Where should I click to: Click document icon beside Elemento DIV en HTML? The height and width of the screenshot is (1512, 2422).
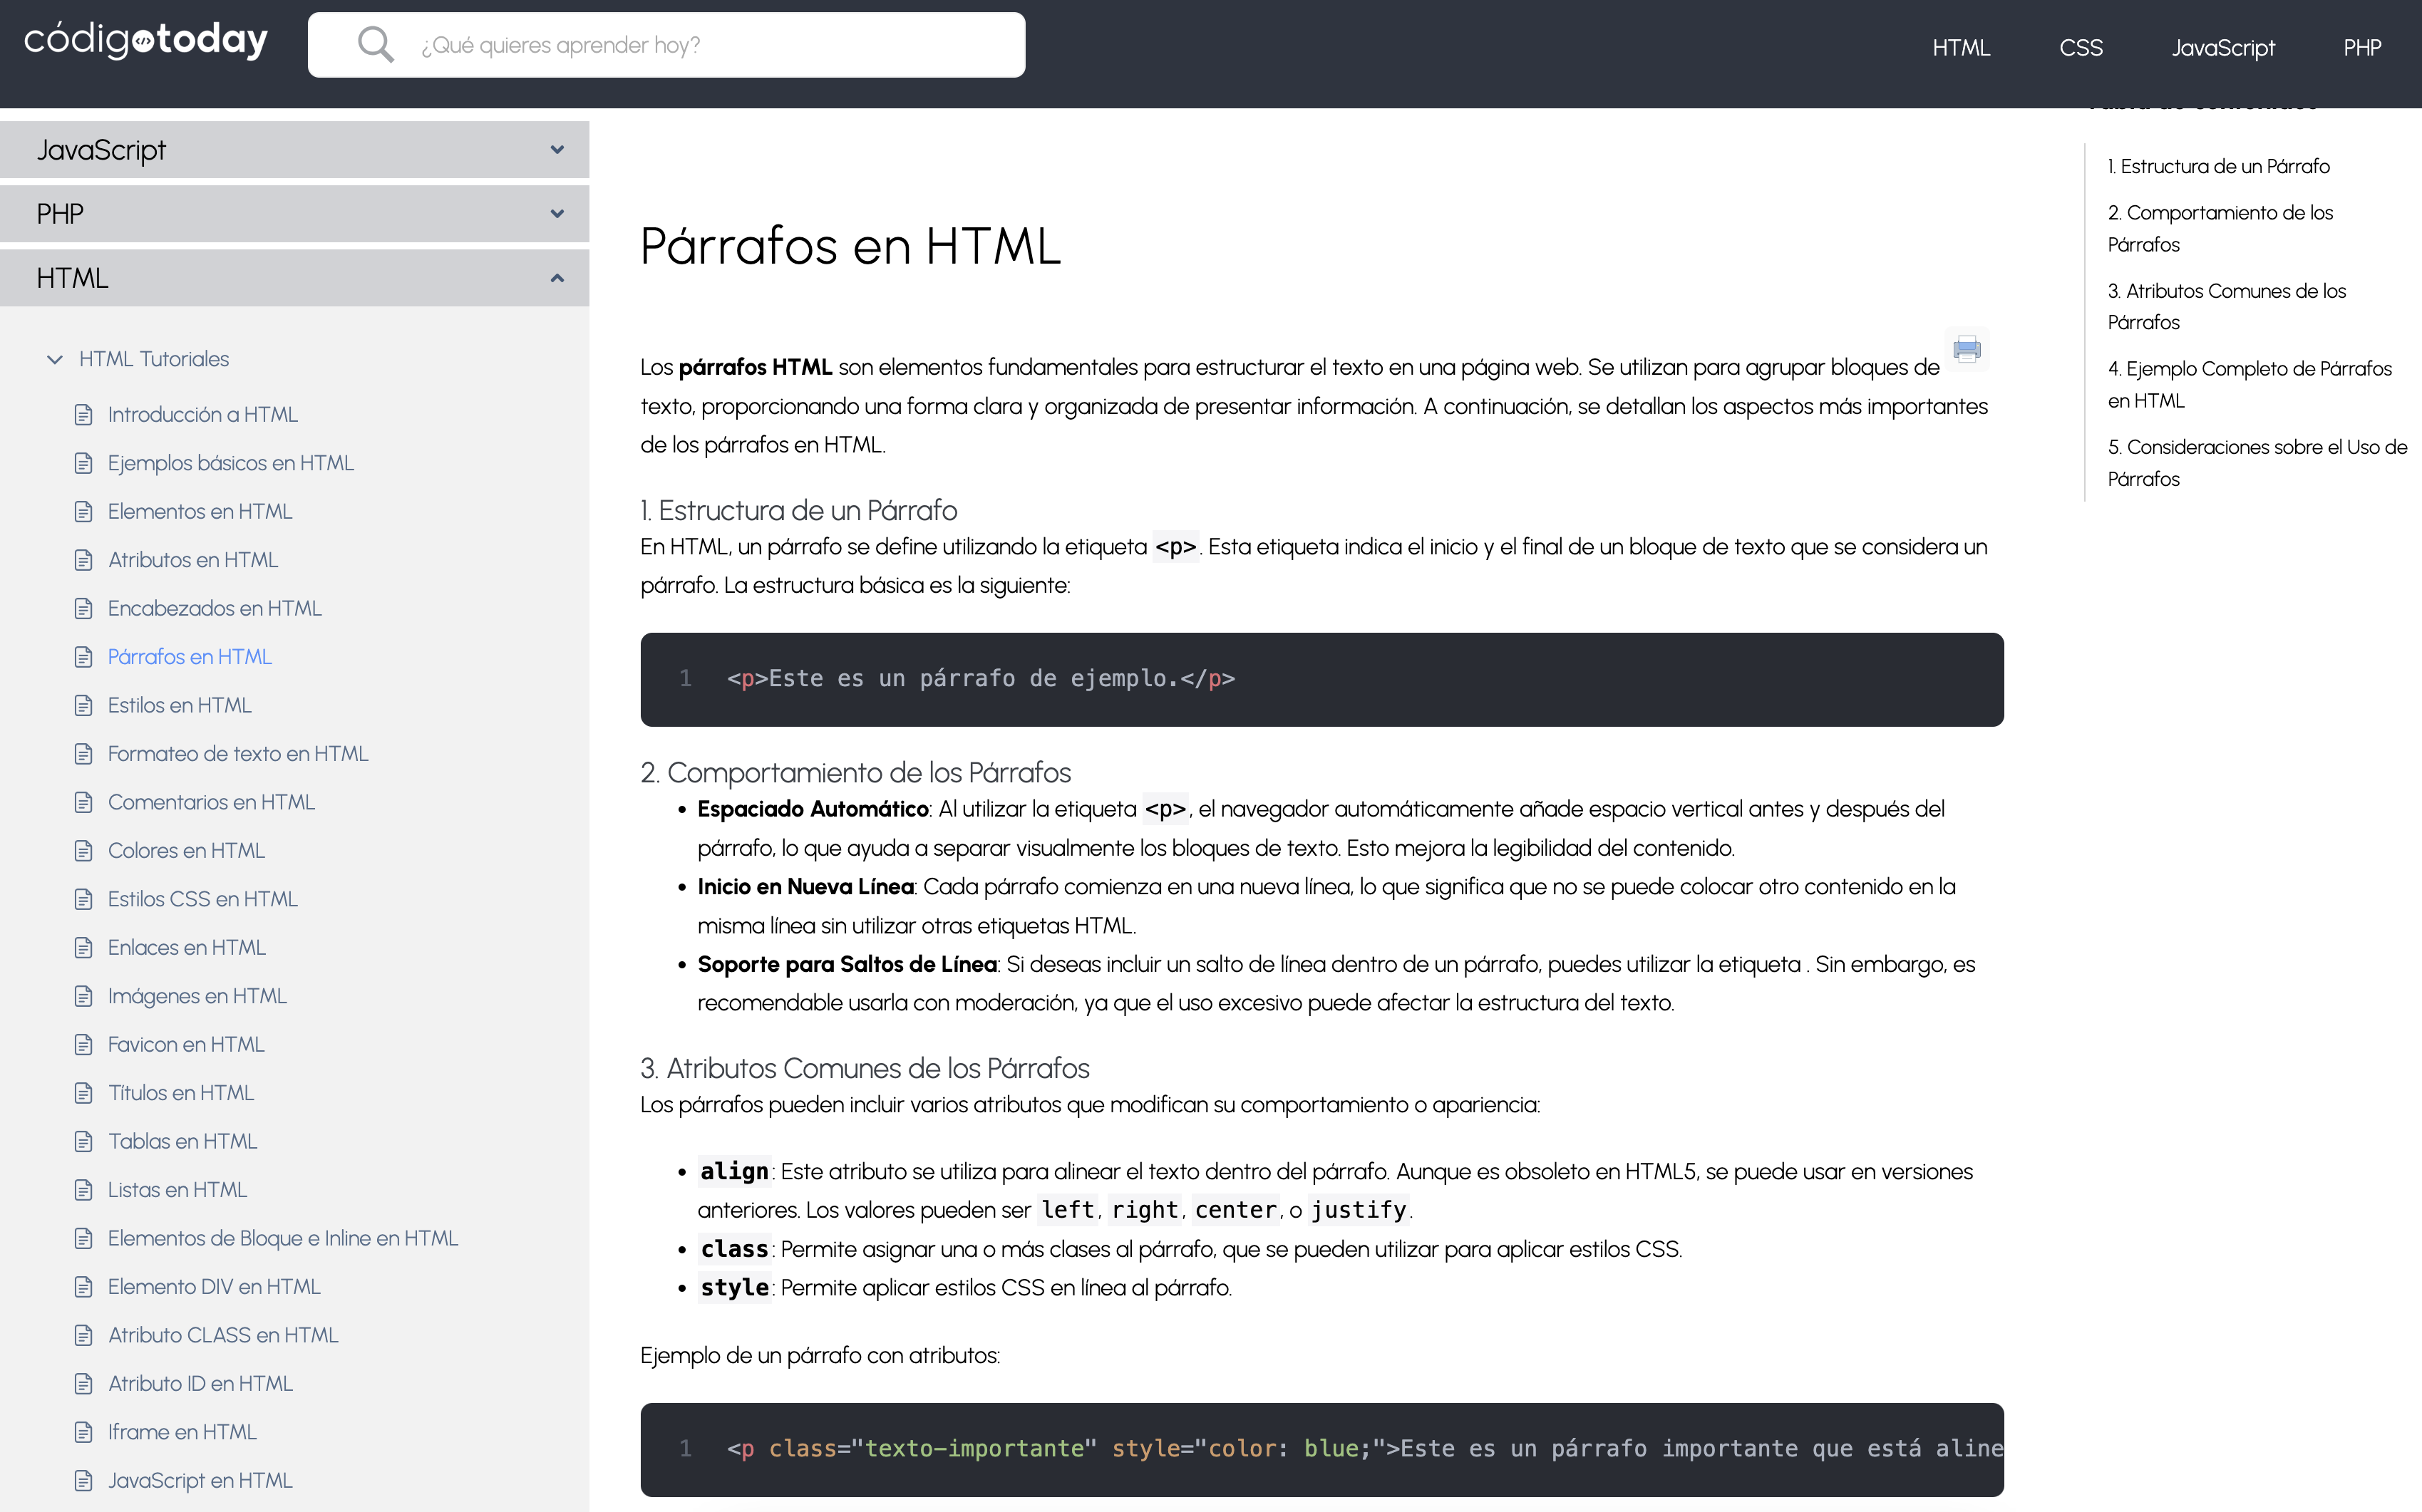(x=84, y=1288)
